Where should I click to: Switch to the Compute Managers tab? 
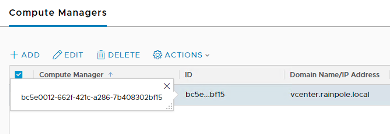click(58, 13)
